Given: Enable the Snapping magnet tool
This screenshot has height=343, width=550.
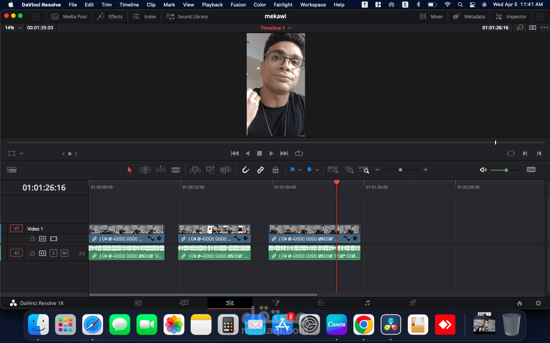Looking at the screenshot, I should pos(246,170).
